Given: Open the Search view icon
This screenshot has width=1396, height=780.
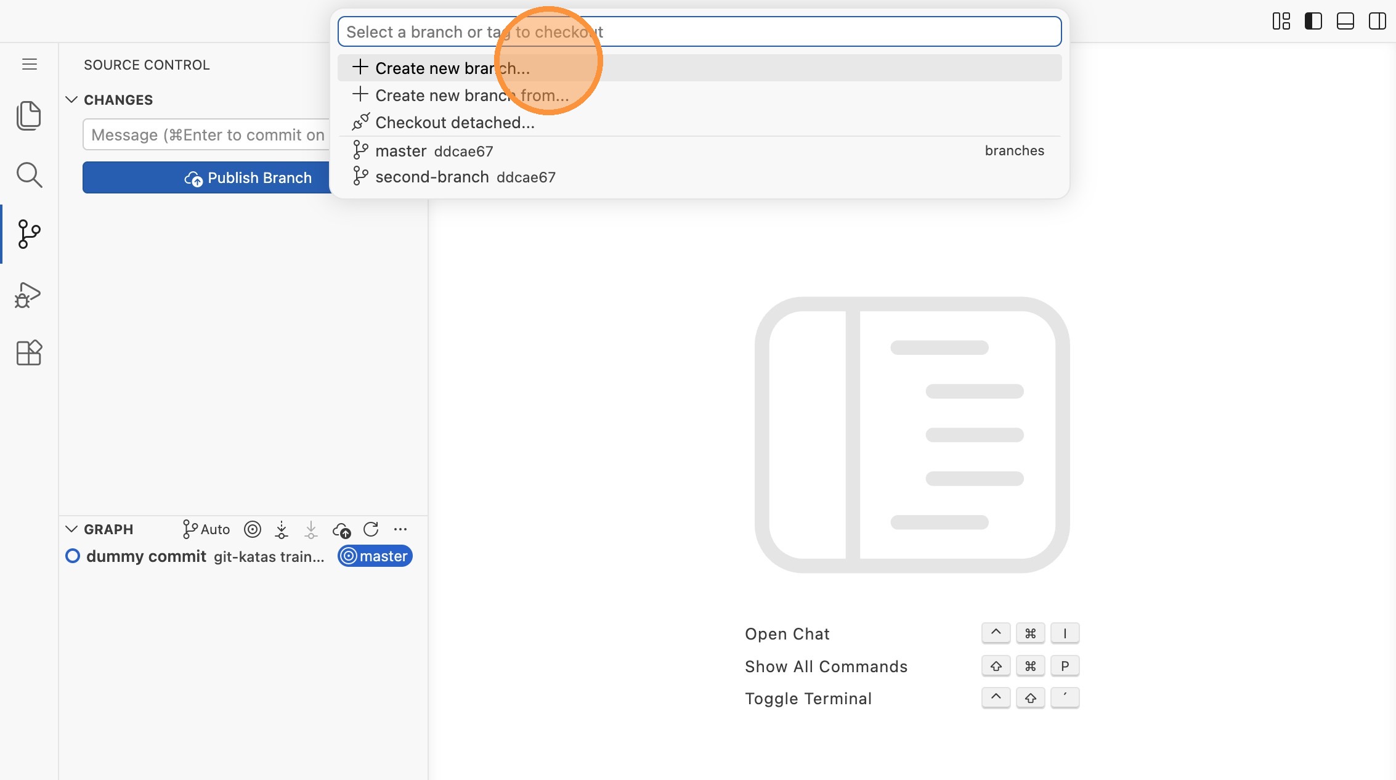Looking at the screenshot, I should point(28,175).
